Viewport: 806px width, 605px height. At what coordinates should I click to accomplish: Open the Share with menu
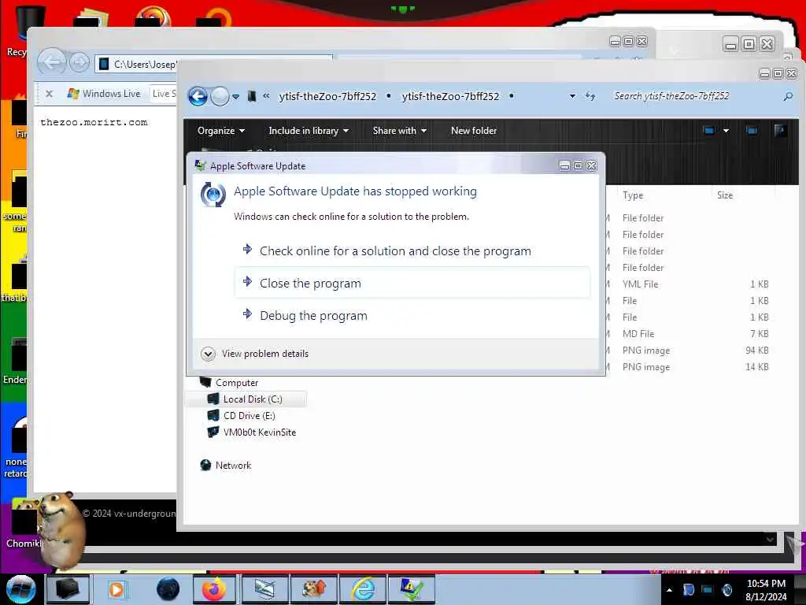point(399,131)
